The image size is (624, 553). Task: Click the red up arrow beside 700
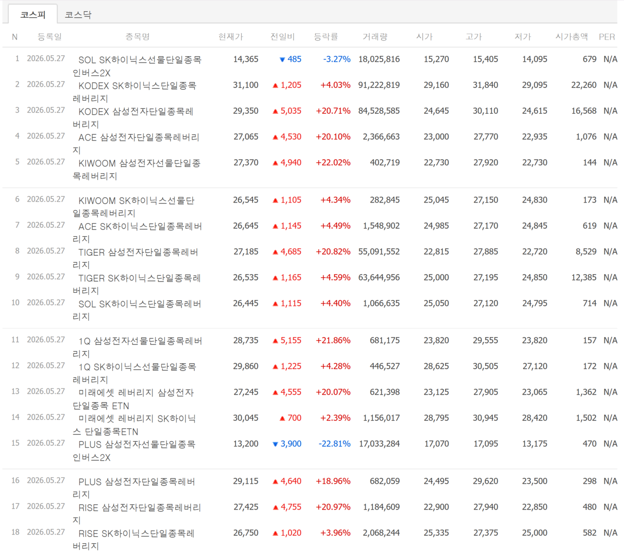282,418
